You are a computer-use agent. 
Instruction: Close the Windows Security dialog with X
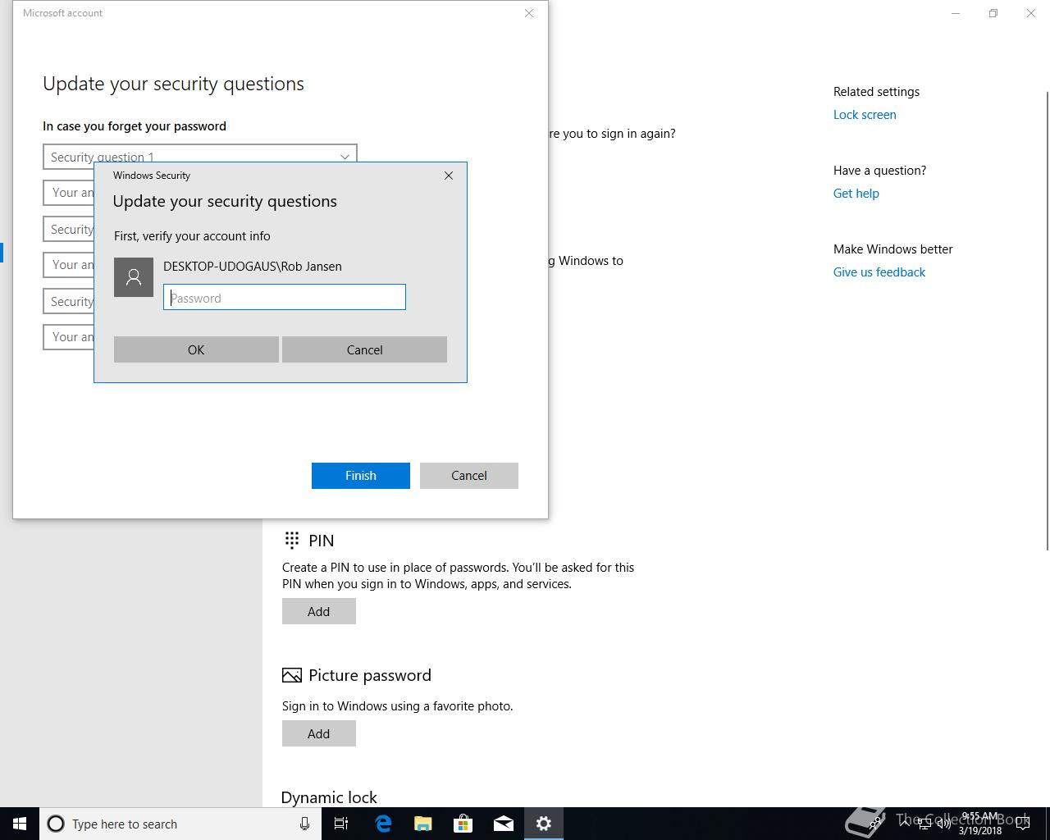pos(449,176)
